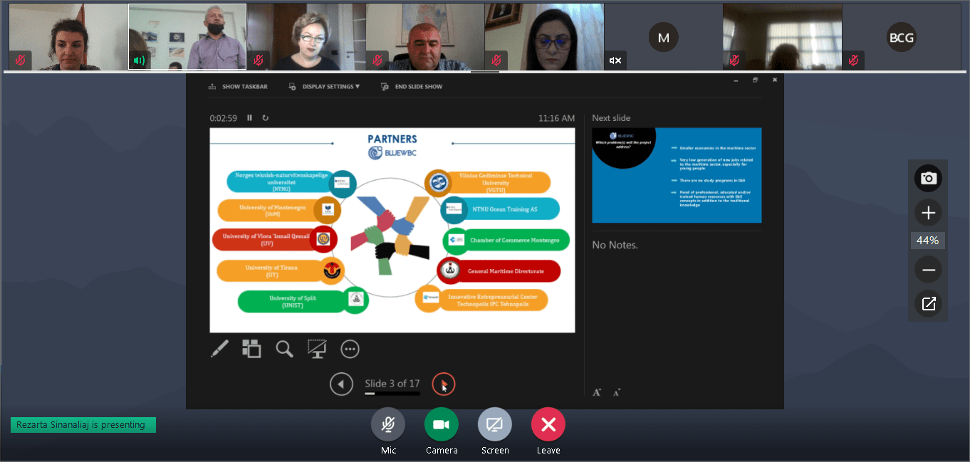The height and width of the screenshot is (462, 970).
Task: Zoom out with the minus button
Action: [928, 270]
